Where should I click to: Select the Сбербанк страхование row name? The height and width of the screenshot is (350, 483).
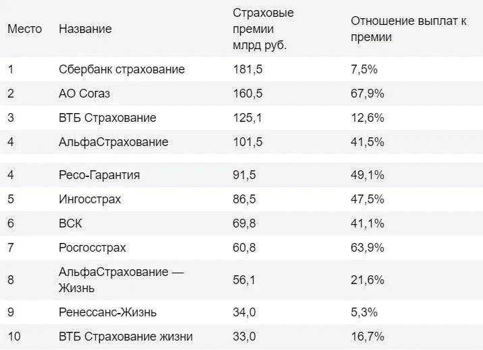tap(121, 69)
